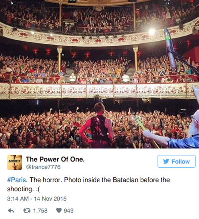199x219 pixels.
Task: Open the #Paris hashtag link
Action: [16, 180]
